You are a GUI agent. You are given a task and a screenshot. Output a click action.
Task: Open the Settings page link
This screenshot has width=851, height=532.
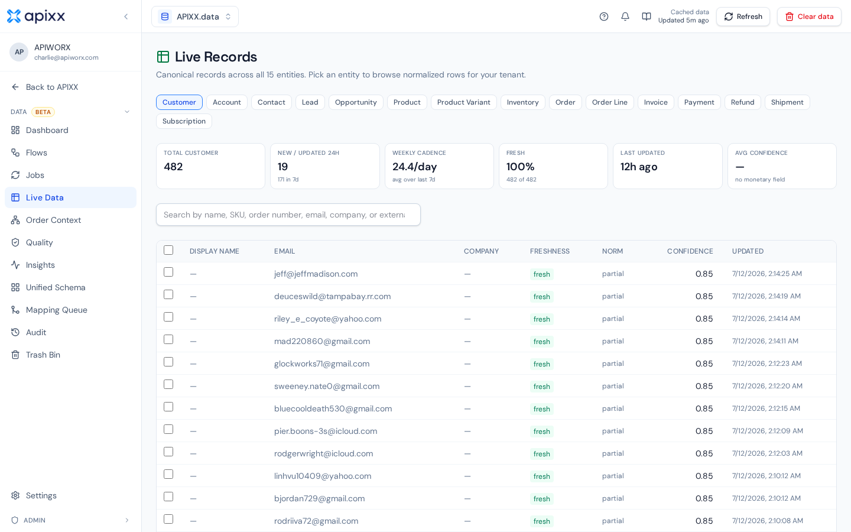pyautogui.click(x=70, y=495)
